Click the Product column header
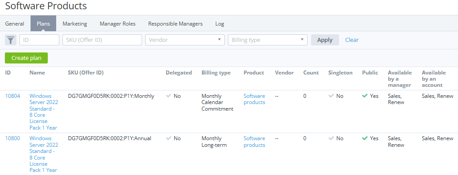The width and height of the screenshot is (458, 175). [254, 72]
